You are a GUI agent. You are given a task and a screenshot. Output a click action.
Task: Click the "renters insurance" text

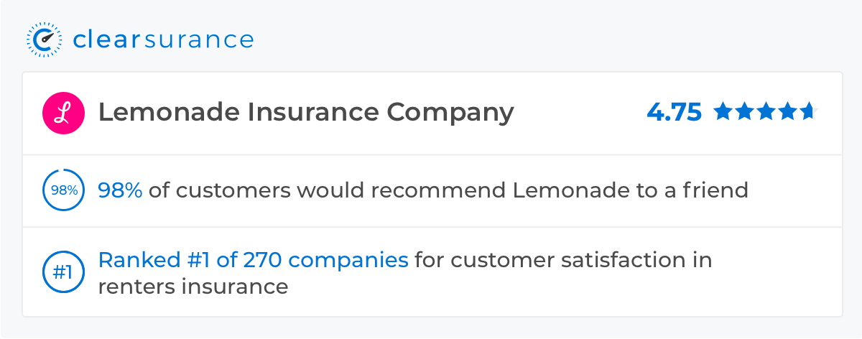(193, 287)
